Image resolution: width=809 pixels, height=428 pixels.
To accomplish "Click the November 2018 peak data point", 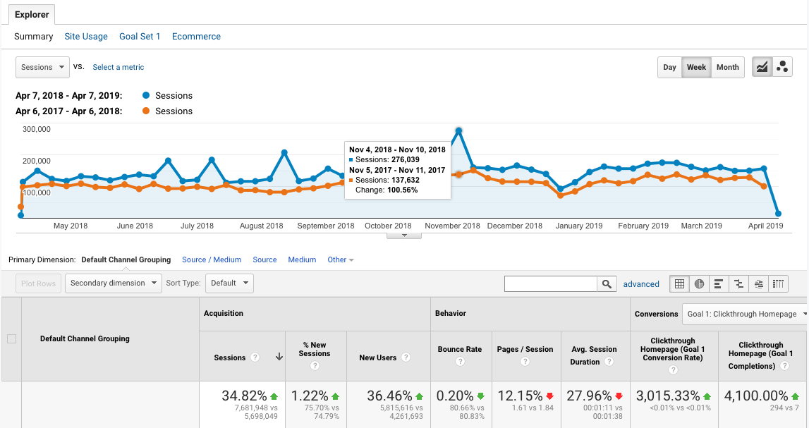I will [458, 131].
